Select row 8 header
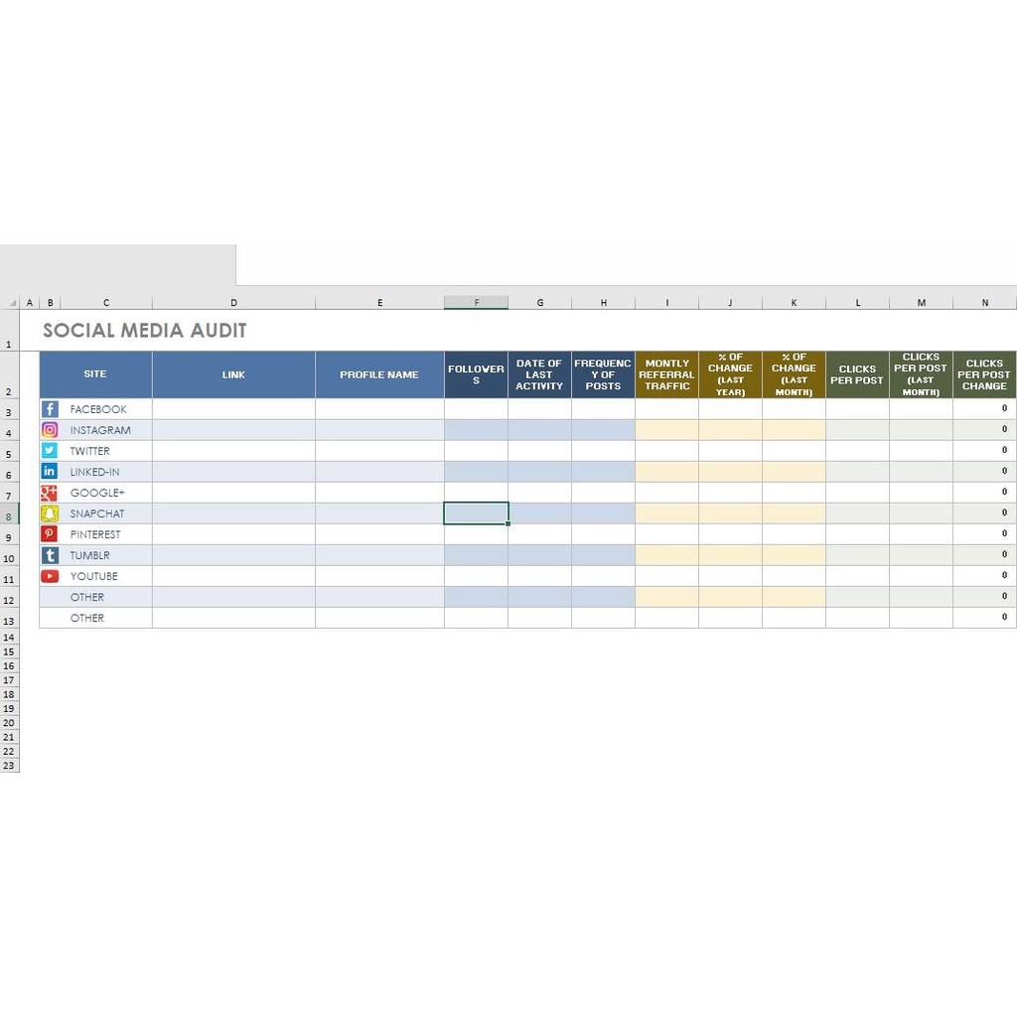 9,516
